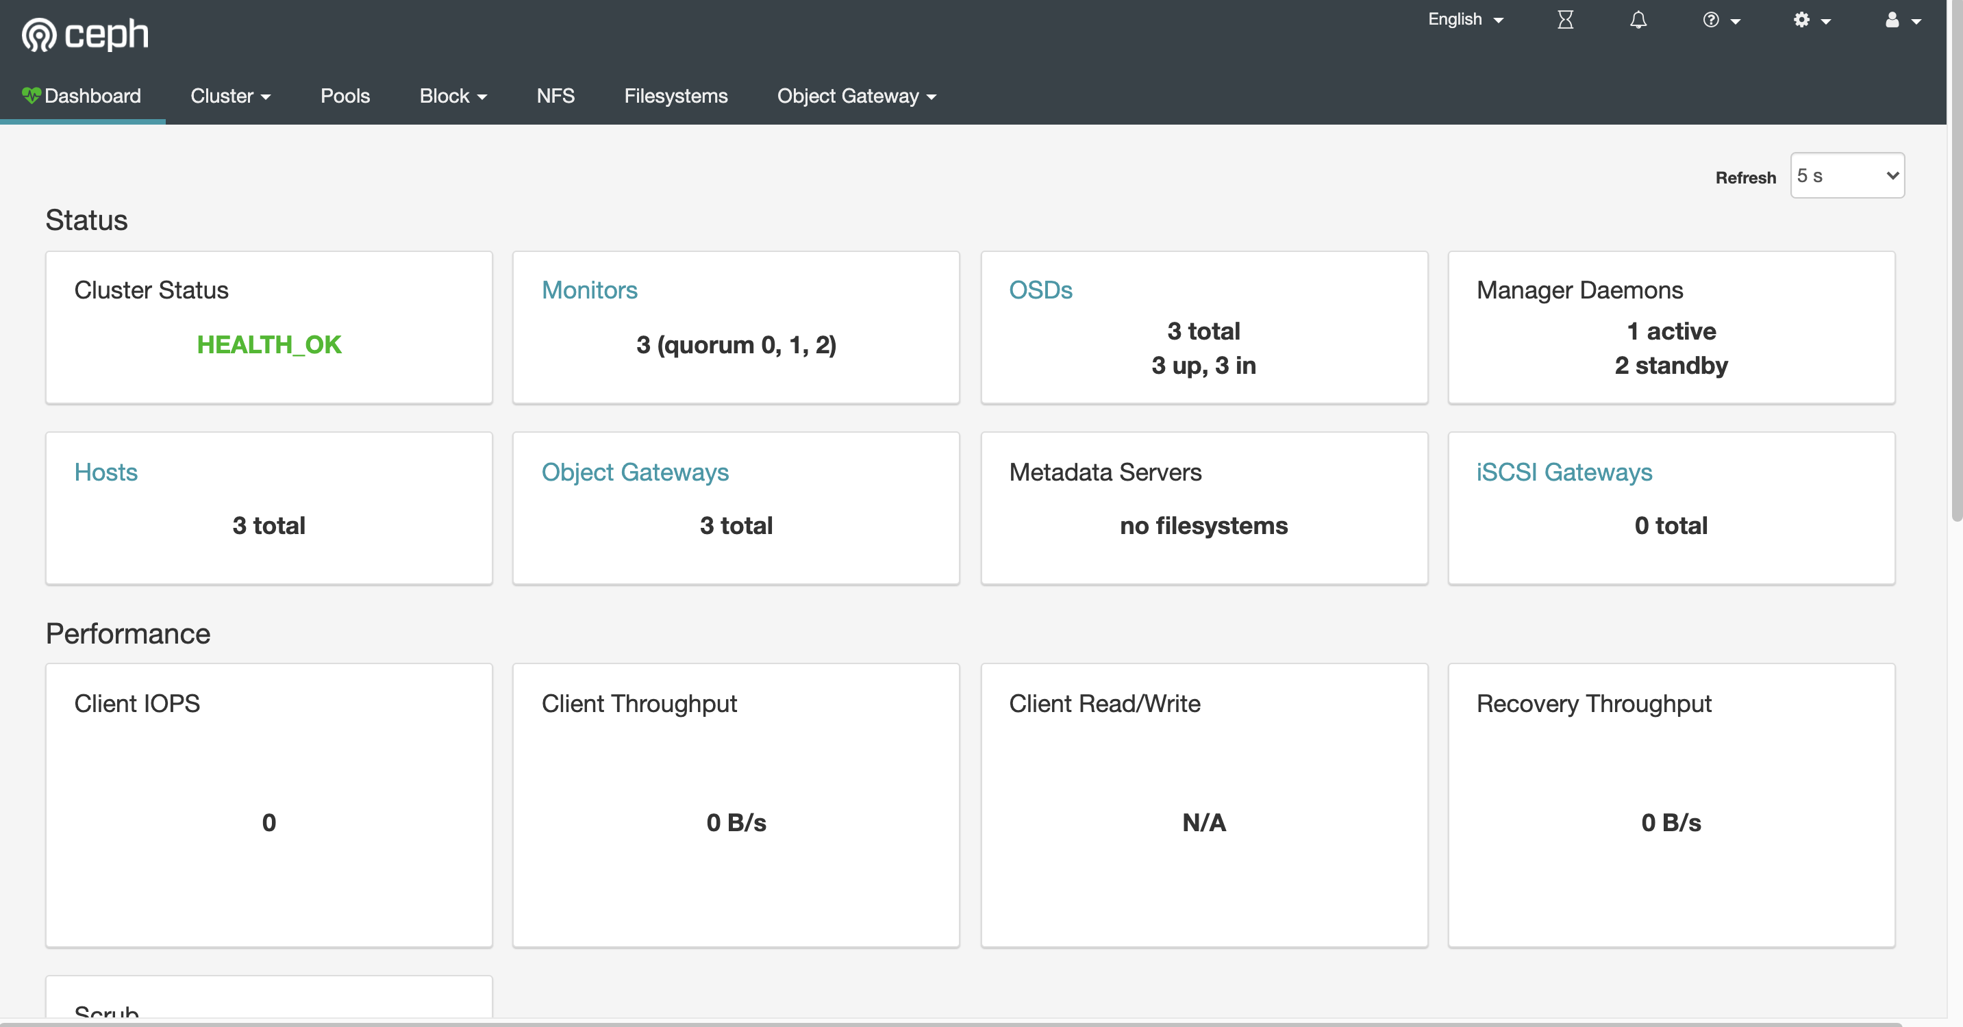The image size is (1963, 1027).
Task: Open the help question mark menu
Action: point(1721,20)
